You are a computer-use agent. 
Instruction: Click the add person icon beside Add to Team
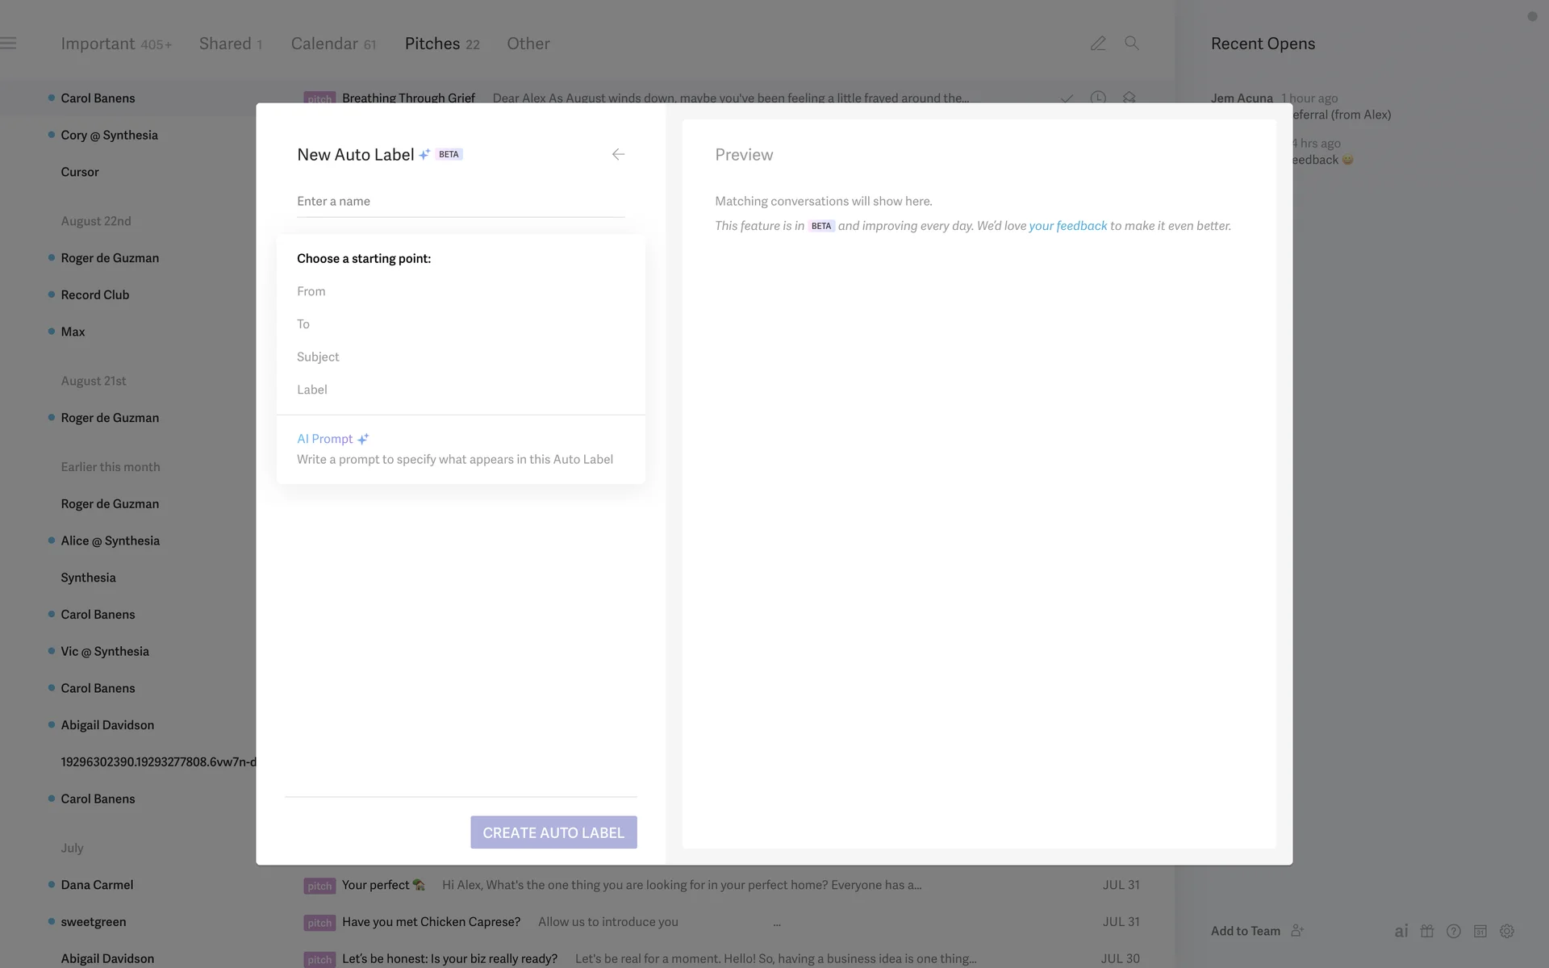pyautogui.click(x=1297, y=931)
